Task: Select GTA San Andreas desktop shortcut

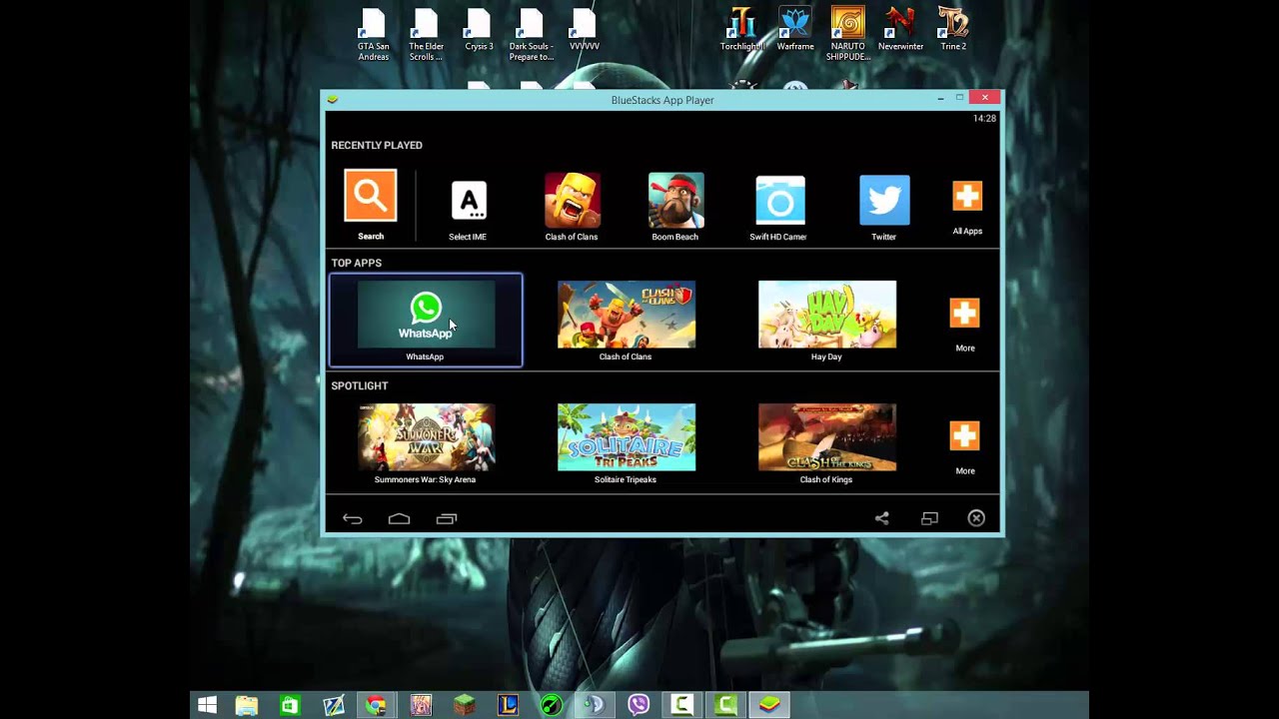Action: coord(374,36)
